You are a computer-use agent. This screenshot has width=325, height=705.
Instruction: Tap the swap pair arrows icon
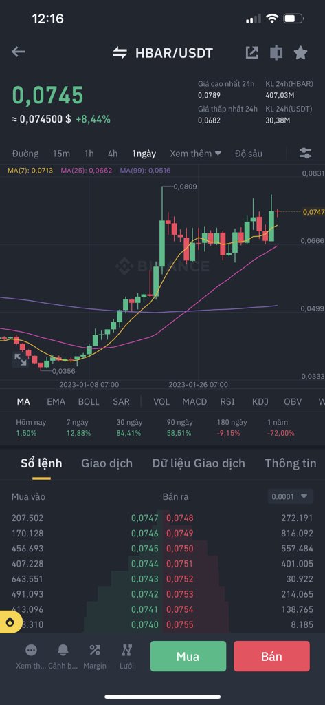(120, 53)
